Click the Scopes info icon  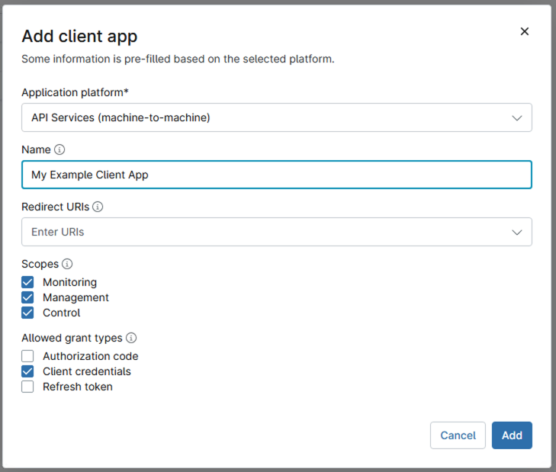point(67,264)
